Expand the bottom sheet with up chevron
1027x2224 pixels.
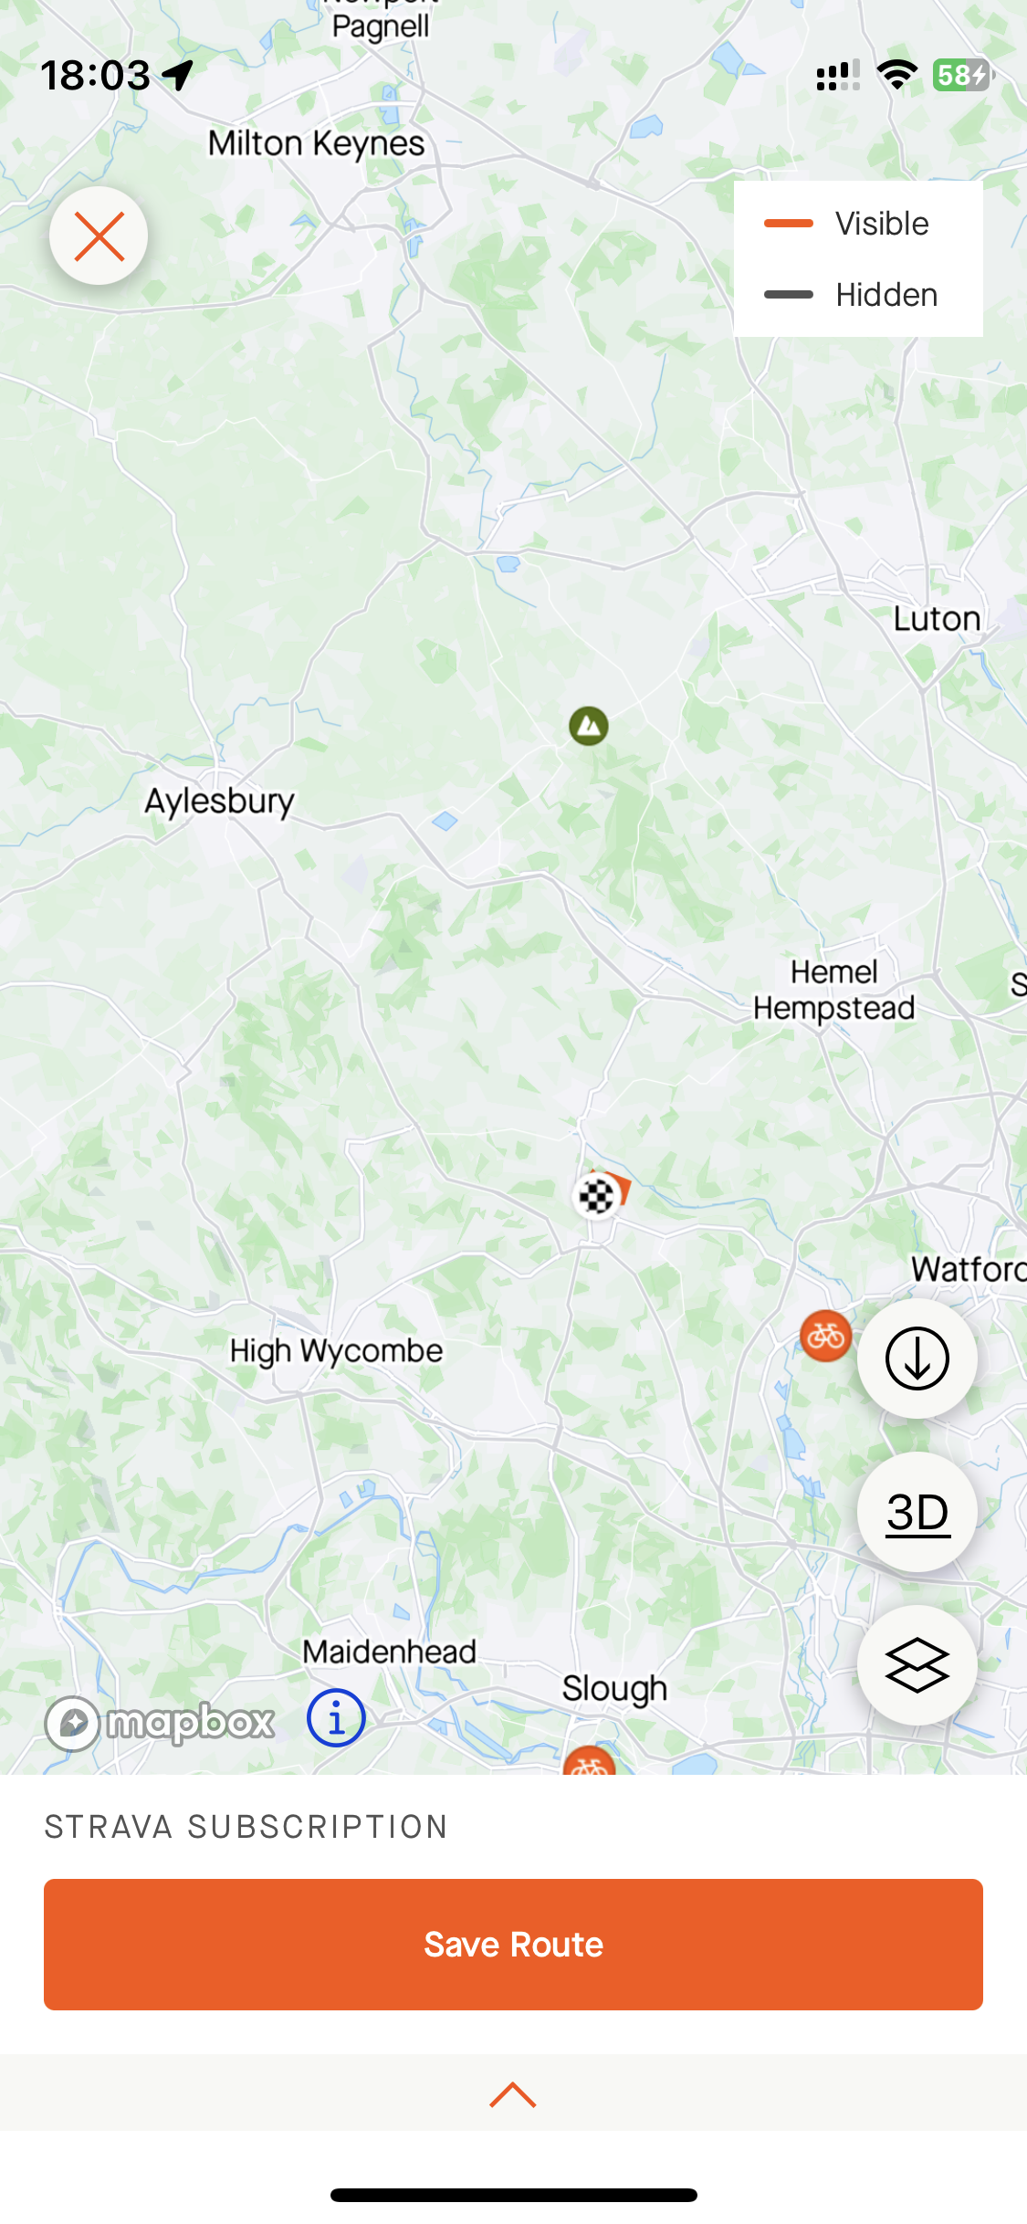[x=513, y=2094]
